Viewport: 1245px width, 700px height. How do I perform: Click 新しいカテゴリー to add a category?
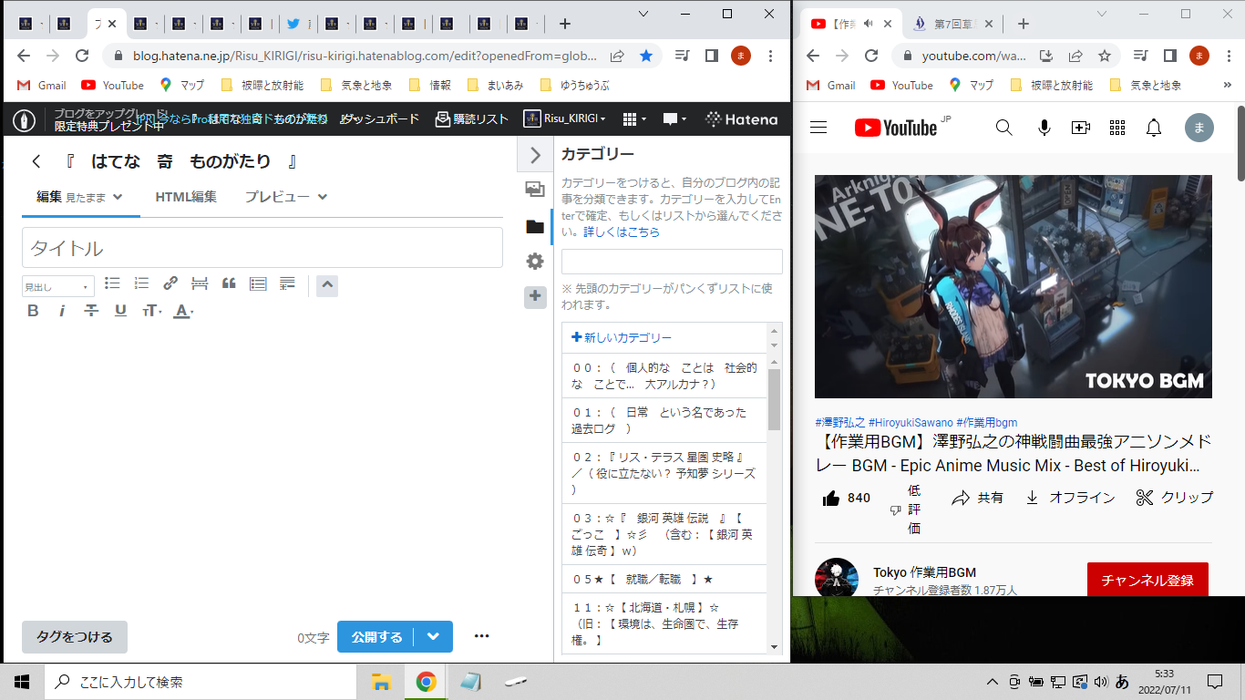622,337
